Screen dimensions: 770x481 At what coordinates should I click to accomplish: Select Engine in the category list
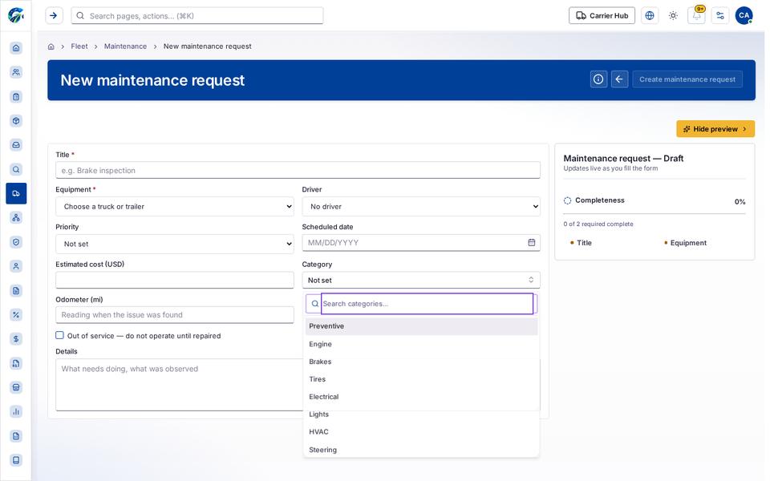click(x=421, y=344)
